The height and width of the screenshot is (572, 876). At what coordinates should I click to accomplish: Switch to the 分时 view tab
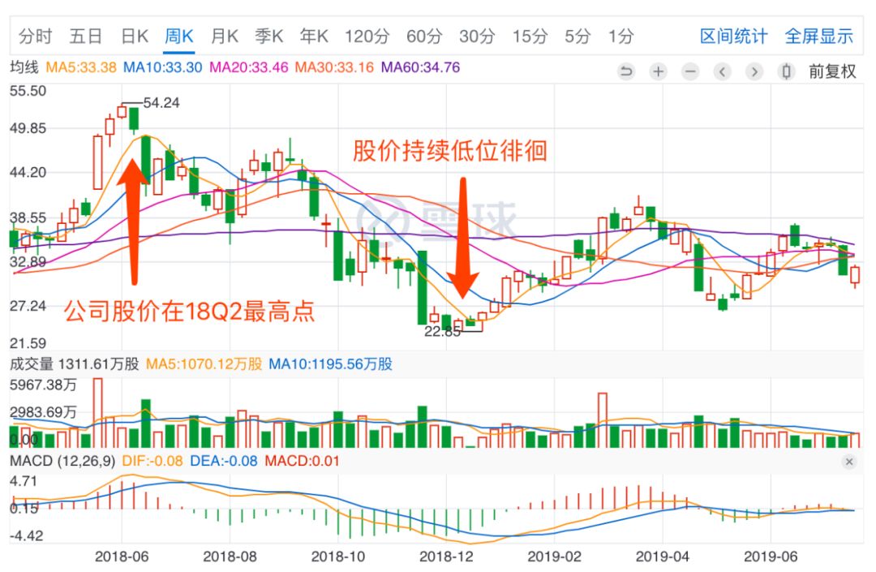[35, 37]
